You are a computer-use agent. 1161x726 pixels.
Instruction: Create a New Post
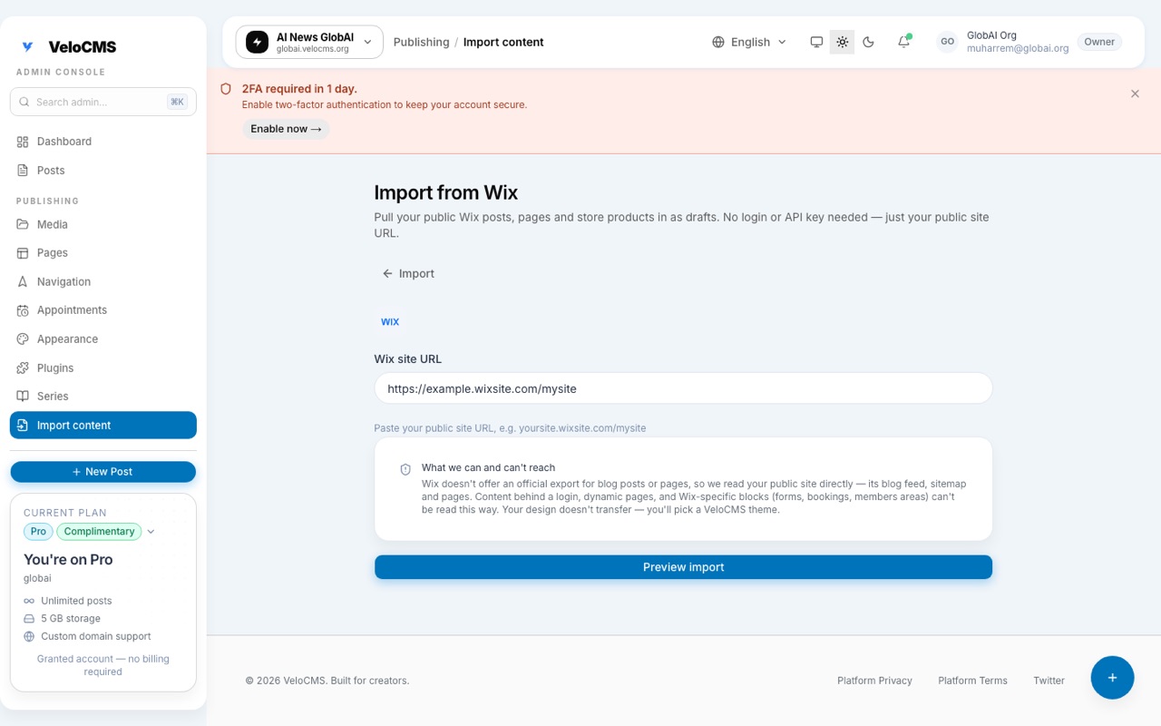tap(103, 472)
